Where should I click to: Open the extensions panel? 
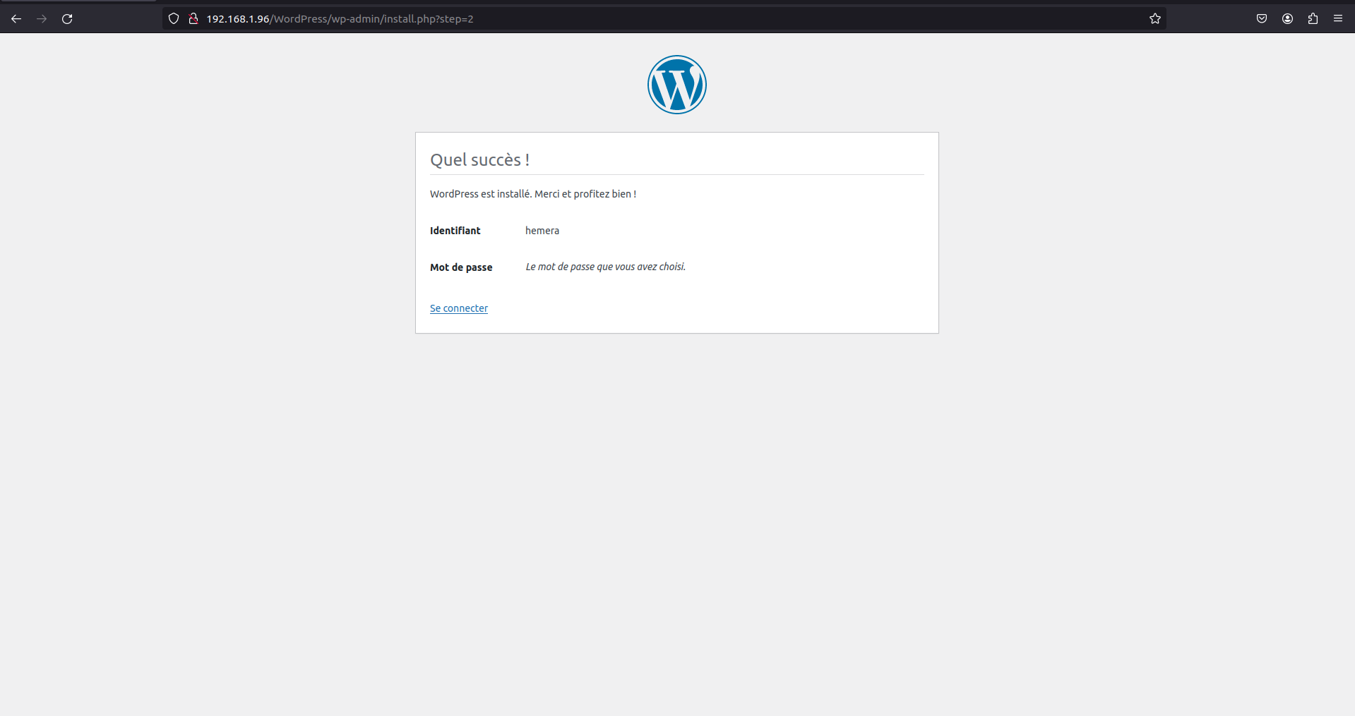[x=1313, y=19]
